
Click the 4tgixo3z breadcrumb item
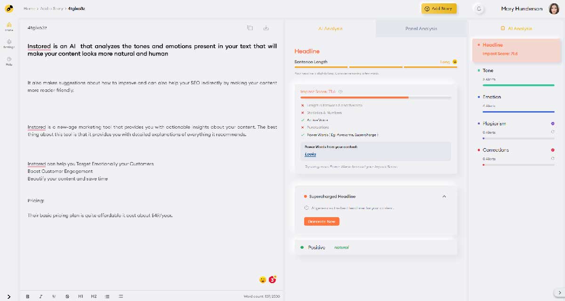coord(76,8)
